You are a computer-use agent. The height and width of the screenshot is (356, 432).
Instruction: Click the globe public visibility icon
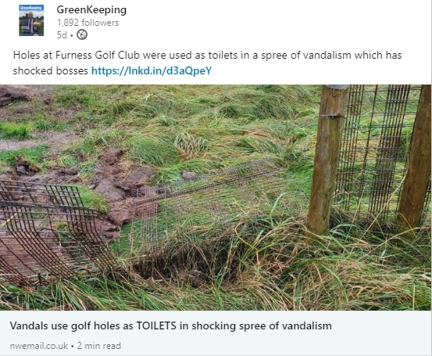82,34
